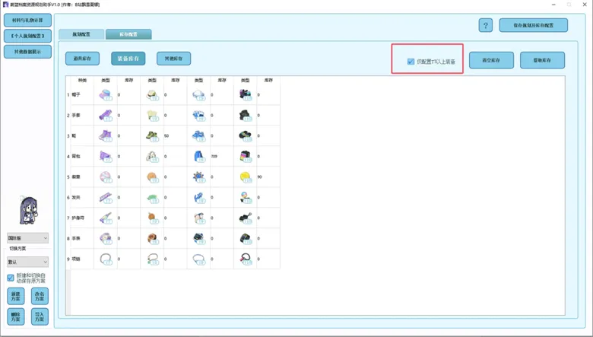
Task: Click the T7 grey necklace icon
Action: pyautogui.click(x=106, y=259)
